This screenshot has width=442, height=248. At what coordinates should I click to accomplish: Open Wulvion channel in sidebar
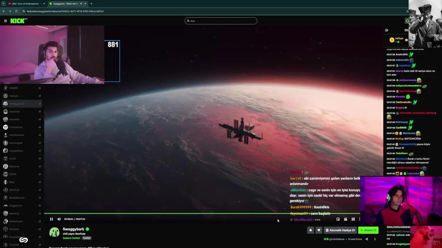[x=22, y=229]
